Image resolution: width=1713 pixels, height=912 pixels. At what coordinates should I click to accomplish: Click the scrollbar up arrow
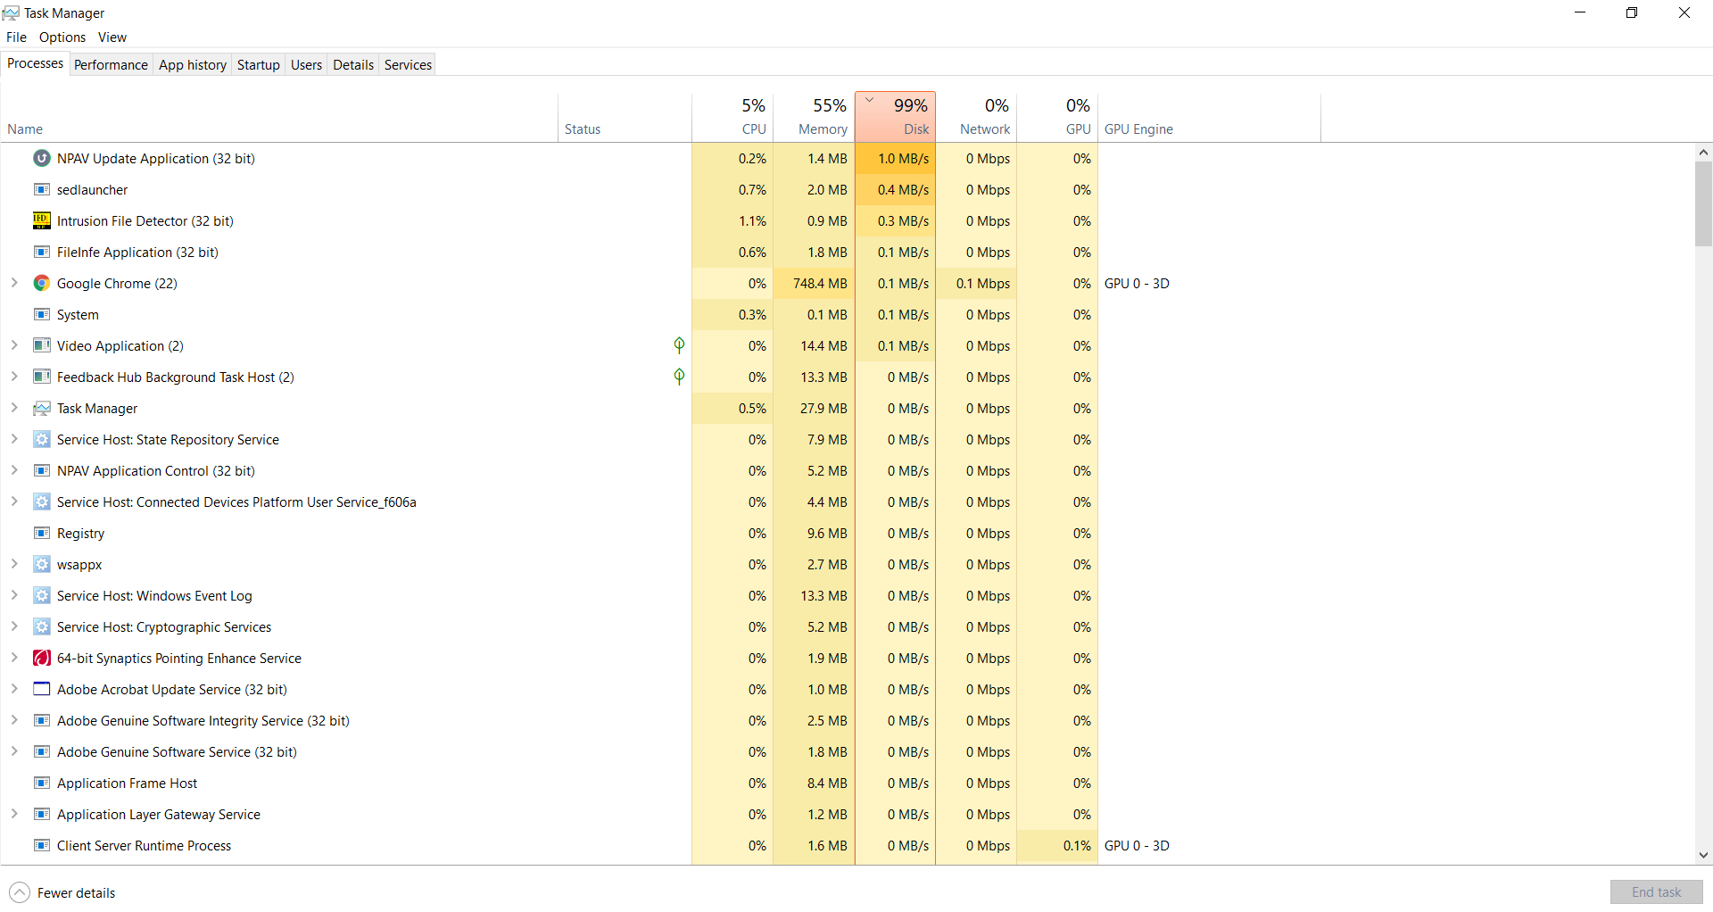coord(1703,153)
